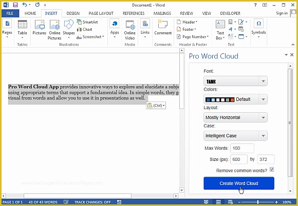298x206 pixels.
Task: Open Word Help question mark
Action: point(255,5)
